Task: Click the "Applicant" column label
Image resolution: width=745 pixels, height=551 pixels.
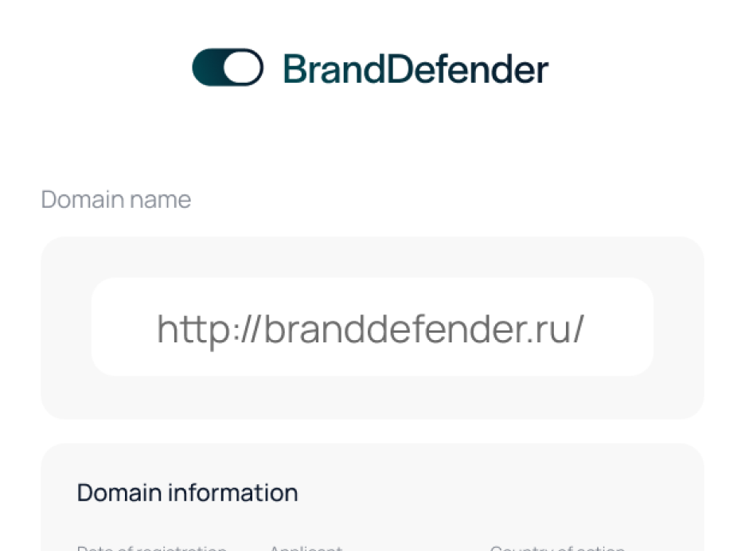Action: point(306,548)
